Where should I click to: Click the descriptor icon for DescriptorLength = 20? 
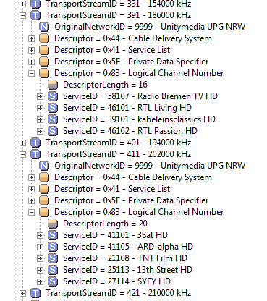53,224
